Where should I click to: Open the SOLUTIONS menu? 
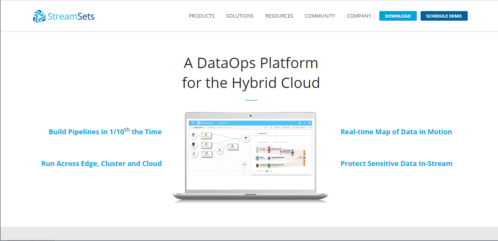[240, 16]
